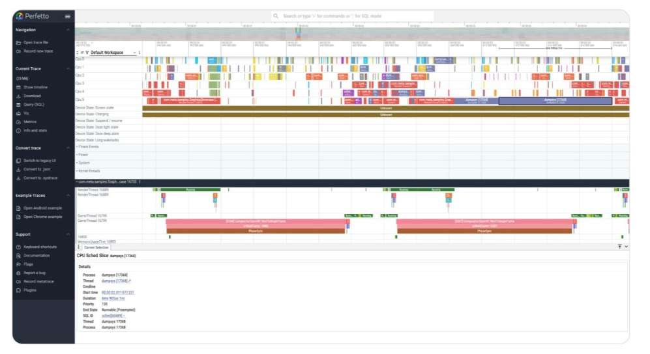The height and width of the screenshot is (354, 650).
Task: Expand the Kernel threads track group
Action: click(x=91, y=170)
